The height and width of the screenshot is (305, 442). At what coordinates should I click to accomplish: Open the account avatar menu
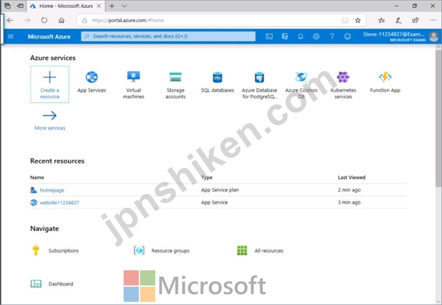tap(434, 37)
